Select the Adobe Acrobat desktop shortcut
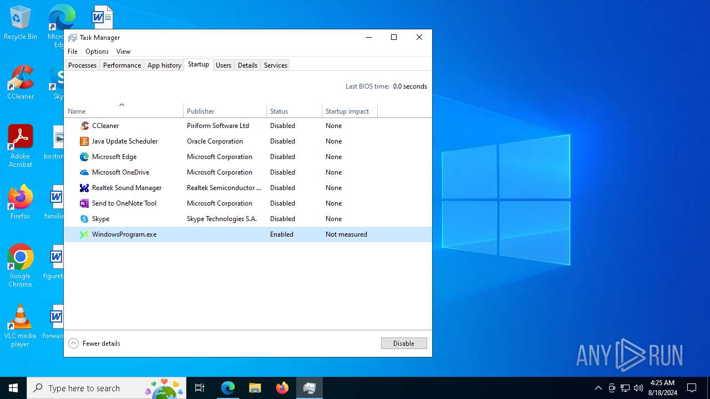 21,146
